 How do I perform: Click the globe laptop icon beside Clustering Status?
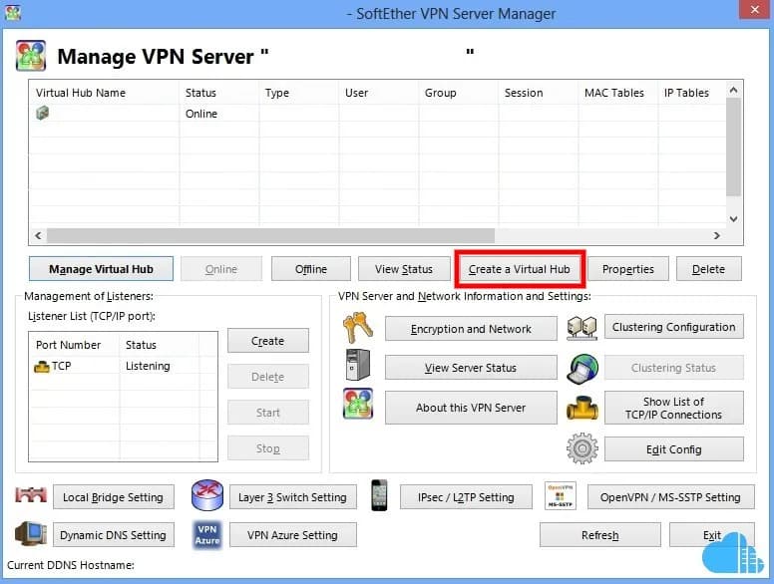click(581, 368)
